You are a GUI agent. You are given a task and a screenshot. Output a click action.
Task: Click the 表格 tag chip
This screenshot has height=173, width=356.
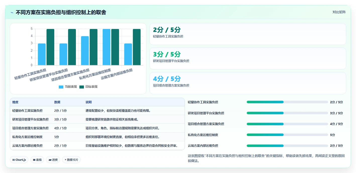[37, 160]
